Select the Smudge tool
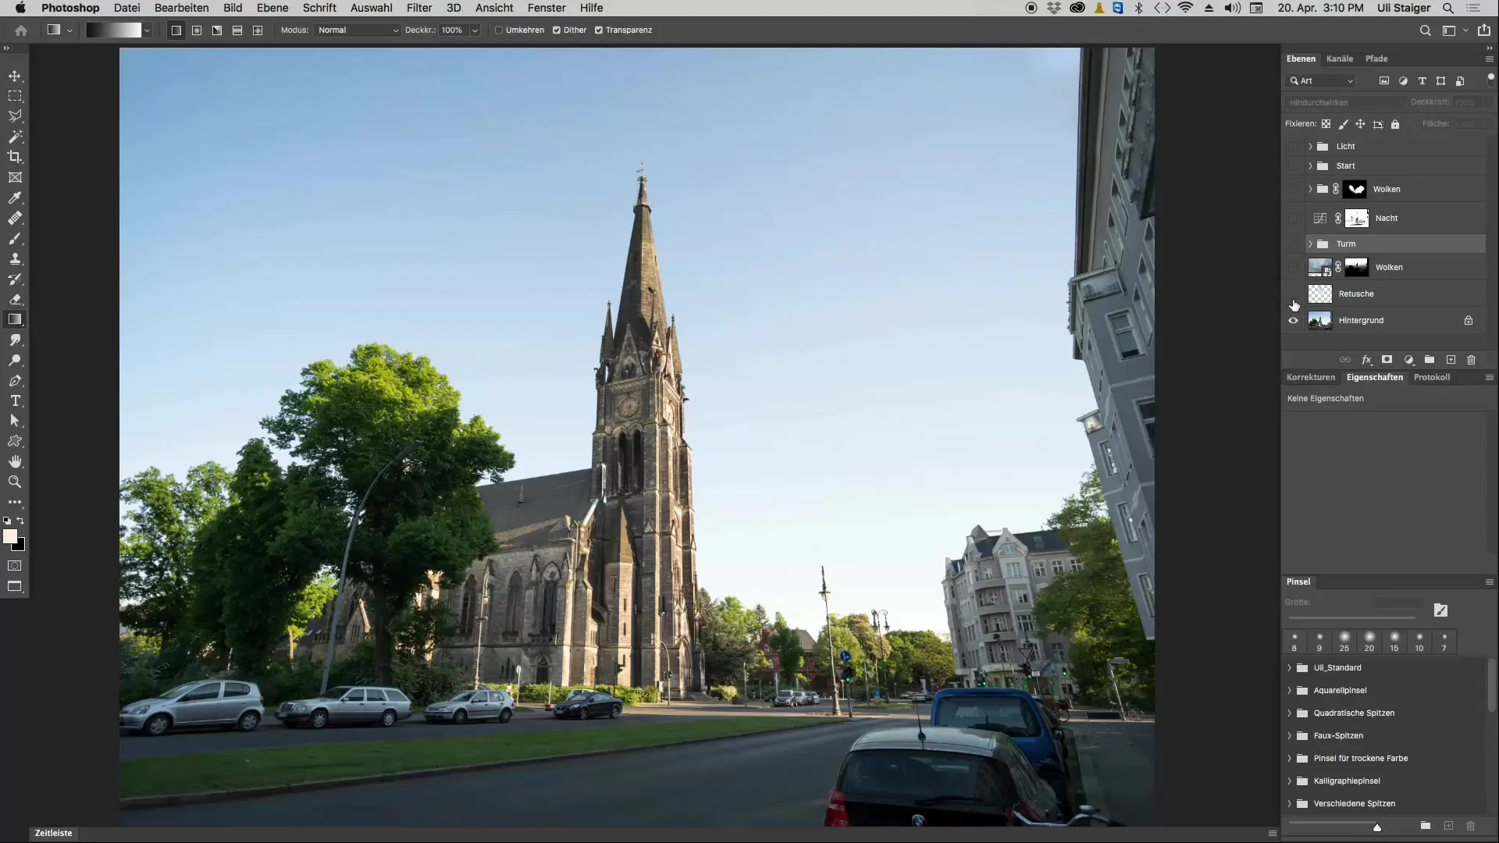Viewport: 1499px width, 843px height. click(15, 340)
